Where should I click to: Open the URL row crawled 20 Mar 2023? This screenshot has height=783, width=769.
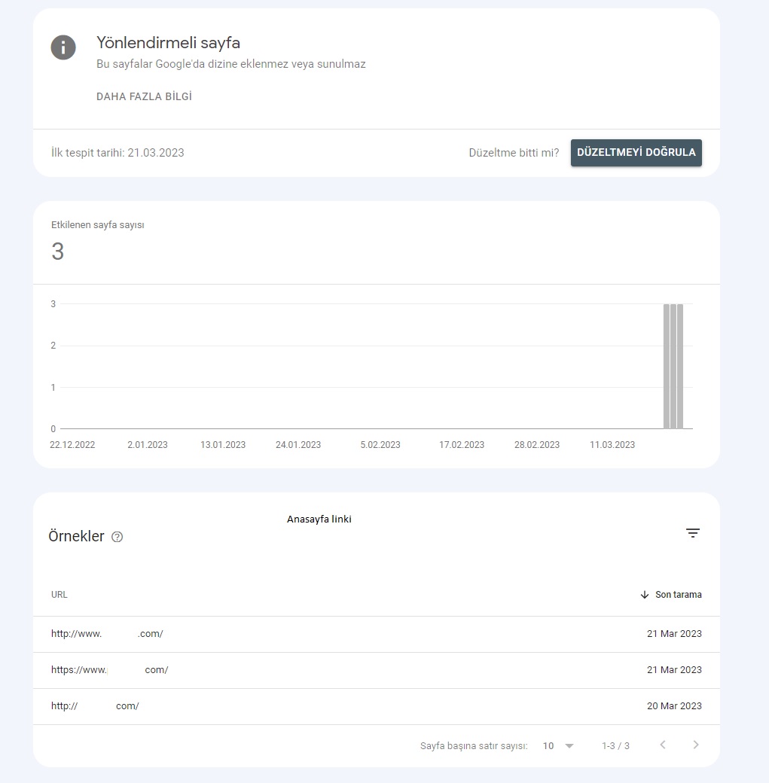coord(377,707)
